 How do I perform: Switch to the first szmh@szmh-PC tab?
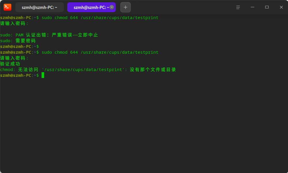click(x=40, y=7)
